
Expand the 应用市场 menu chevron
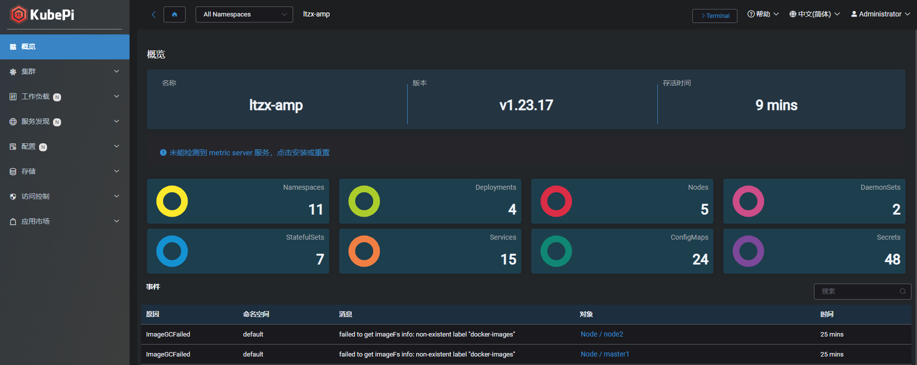pyautogui.click(x=117, y=221)
